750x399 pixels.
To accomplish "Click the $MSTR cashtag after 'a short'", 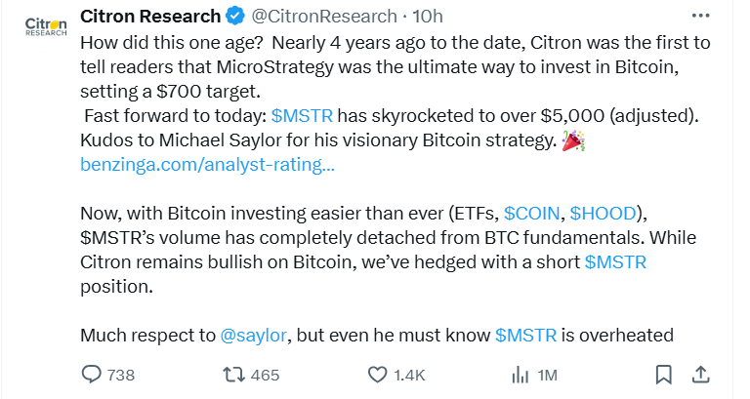I will coord(615,261).
